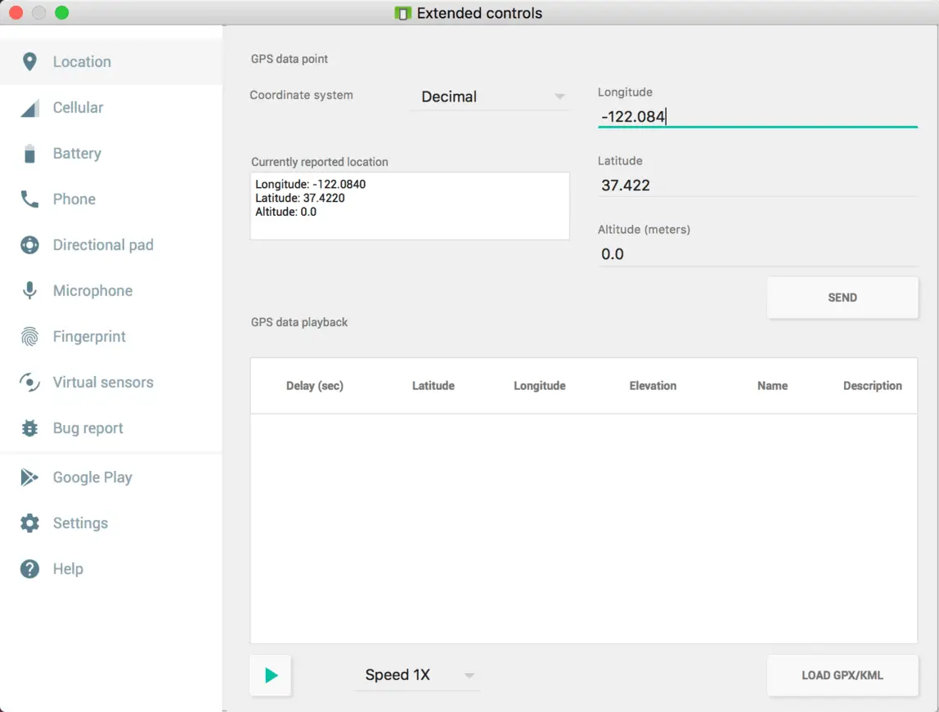Click the LOAD GPX/KML button
939x712 pixels.
coord(842,675)
